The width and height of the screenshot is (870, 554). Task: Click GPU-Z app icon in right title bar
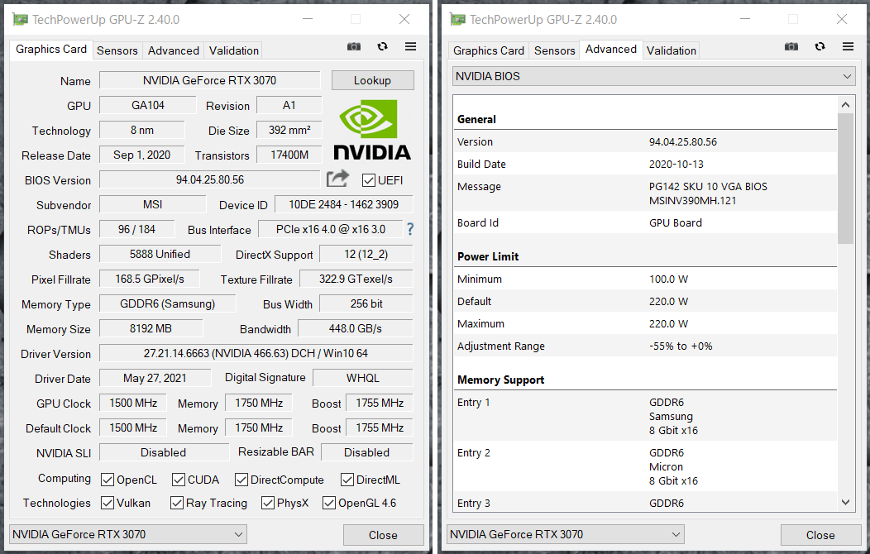458,19
